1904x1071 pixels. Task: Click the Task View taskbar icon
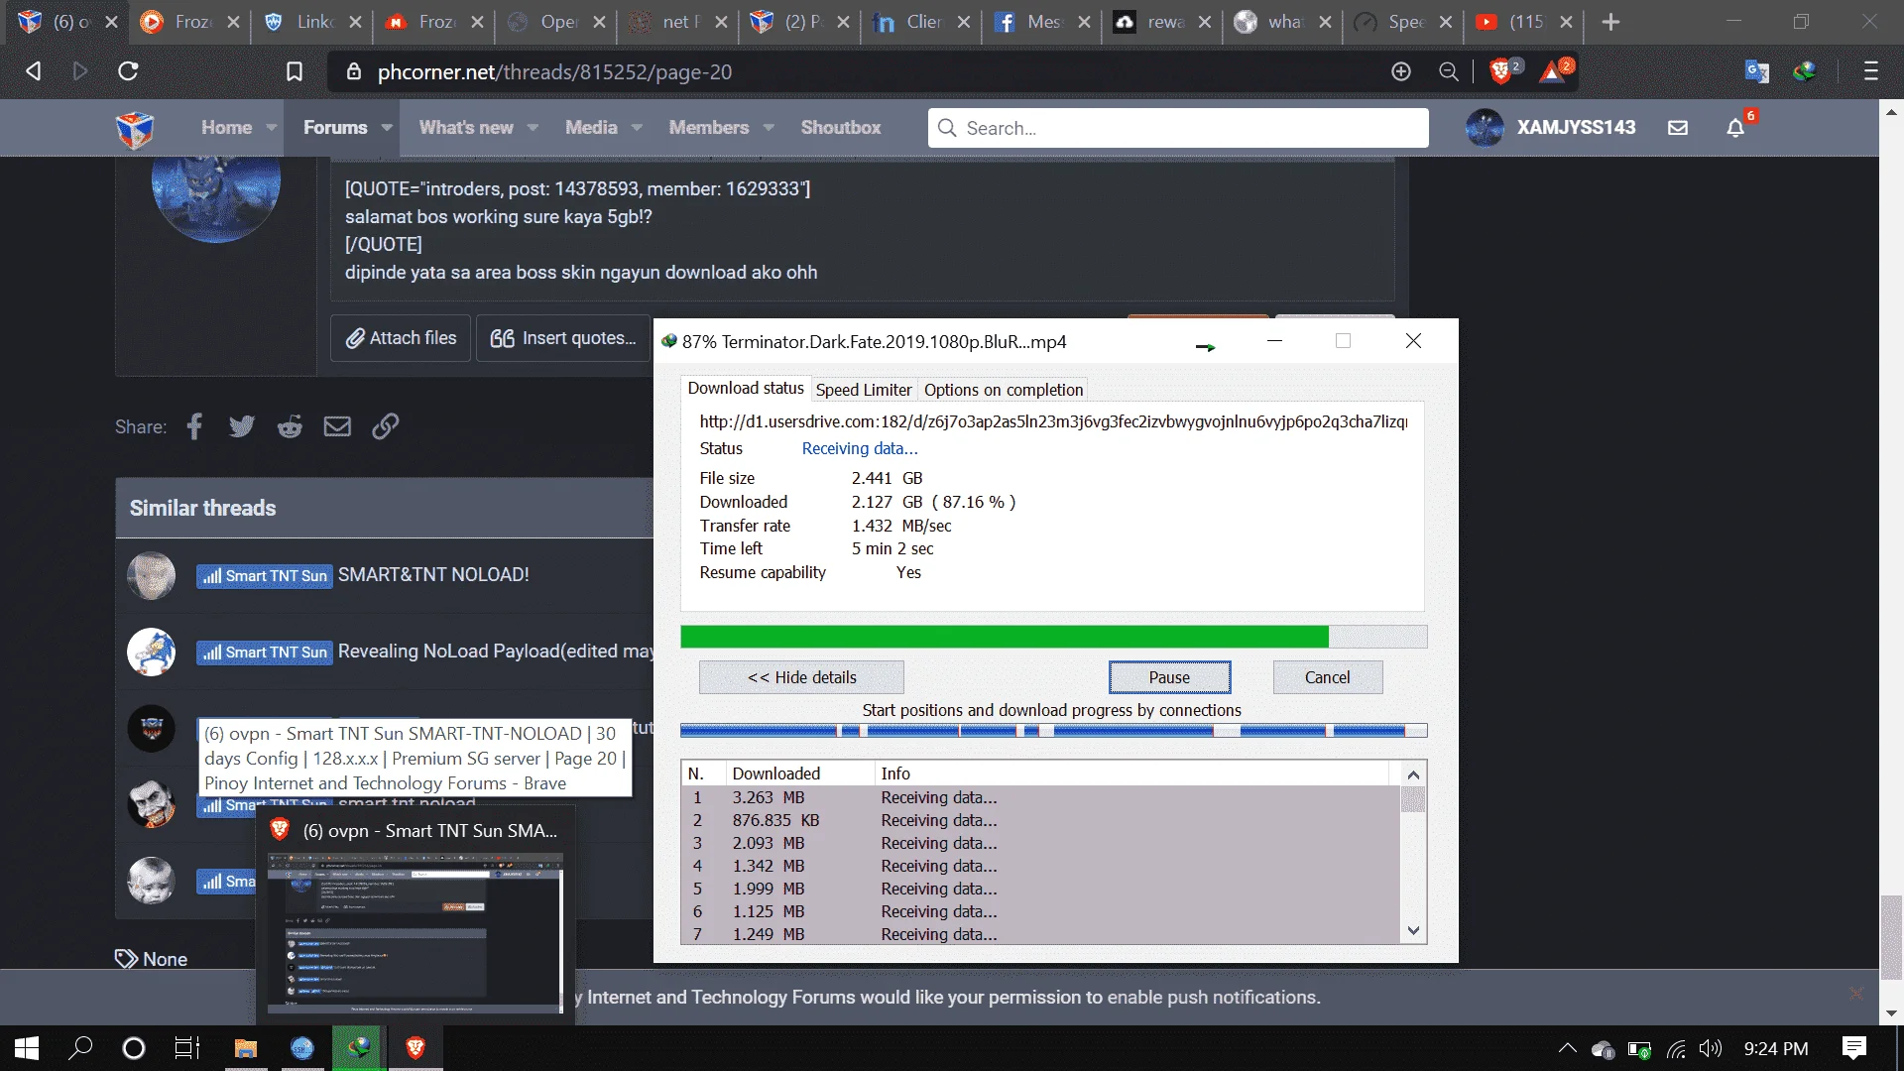(186, 1048)
